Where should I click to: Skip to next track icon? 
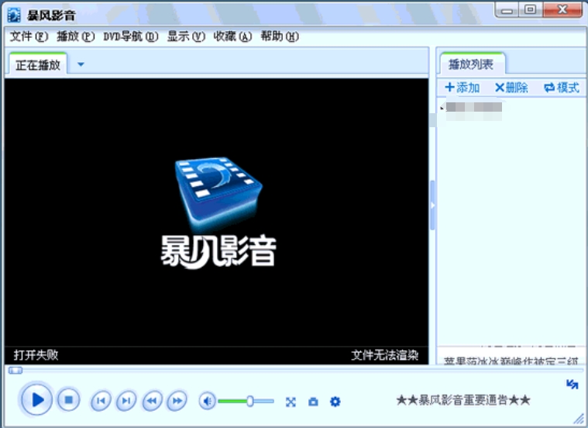[x=126, y=401]
